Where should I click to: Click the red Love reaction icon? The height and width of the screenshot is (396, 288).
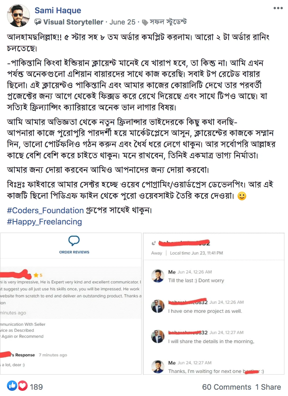tap(23, 386)
